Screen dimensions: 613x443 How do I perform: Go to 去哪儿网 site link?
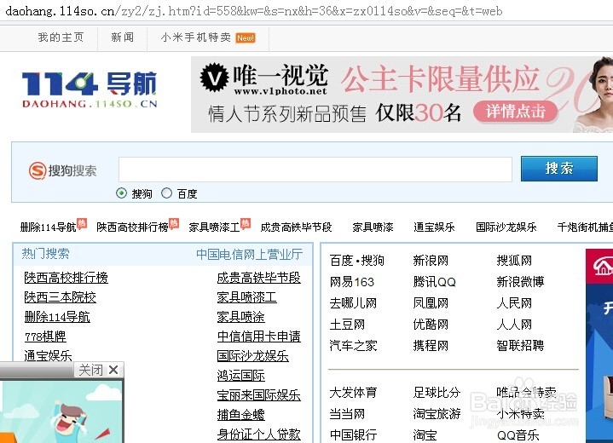click(x=353, y=303)
